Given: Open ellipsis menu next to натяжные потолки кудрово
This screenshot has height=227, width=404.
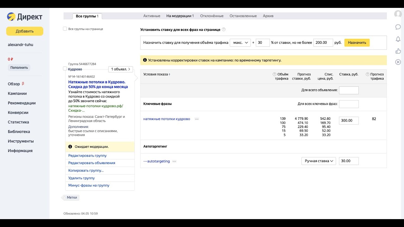Looking at the screenshot, I should pyautogui.click(x=197, y=119).
